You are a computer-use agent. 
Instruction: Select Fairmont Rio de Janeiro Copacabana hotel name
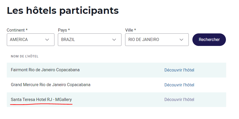[45, 70]
